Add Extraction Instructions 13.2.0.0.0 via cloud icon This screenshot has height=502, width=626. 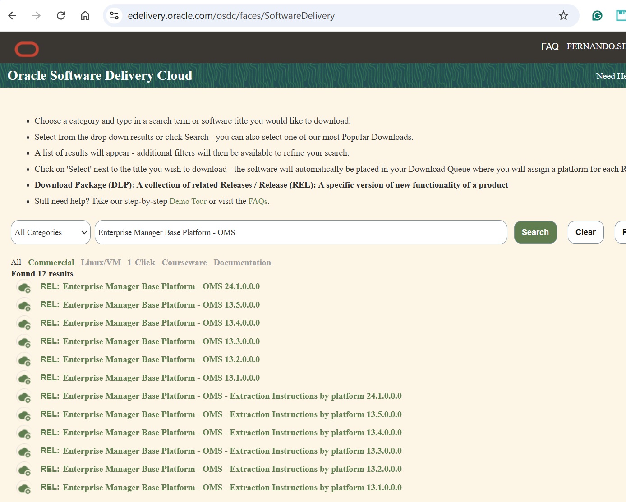point(24,470)
